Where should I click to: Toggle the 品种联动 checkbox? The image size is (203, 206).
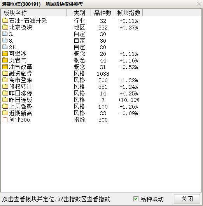[x=136, y=199]
